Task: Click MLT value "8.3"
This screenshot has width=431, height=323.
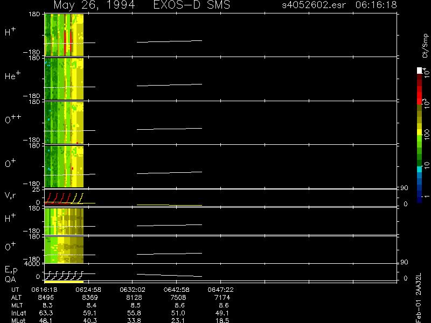Action: (48, 305)
